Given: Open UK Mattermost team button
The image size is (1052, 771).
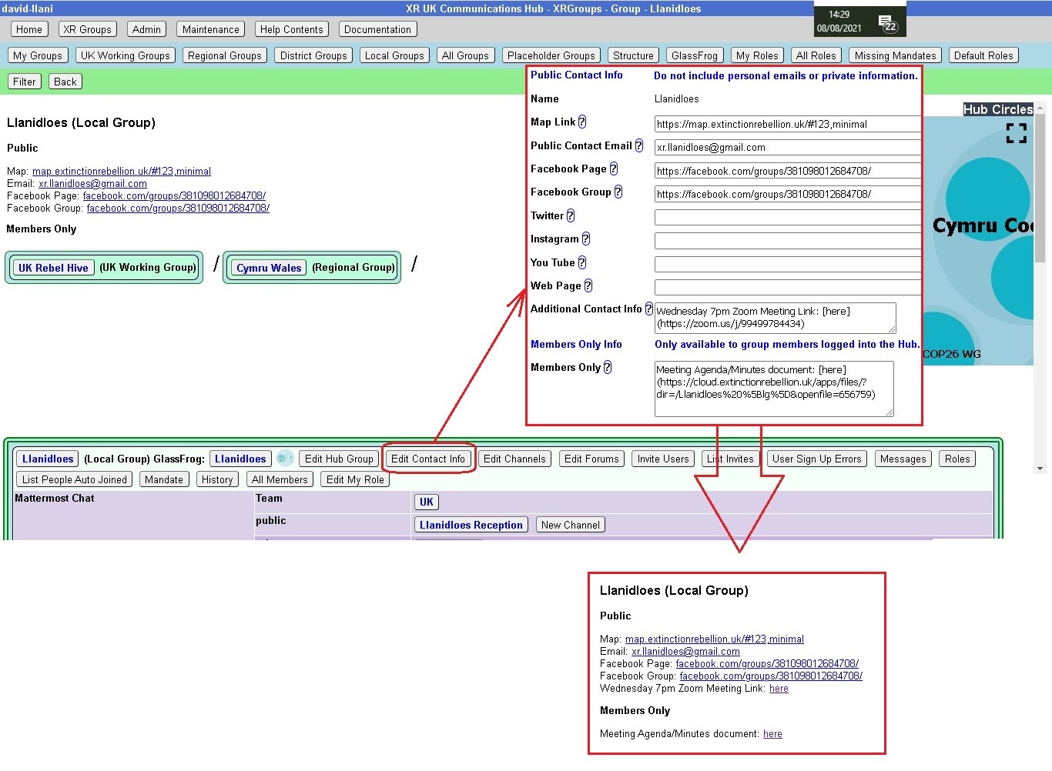Looking at the screenshot, I should pos(427,502).
